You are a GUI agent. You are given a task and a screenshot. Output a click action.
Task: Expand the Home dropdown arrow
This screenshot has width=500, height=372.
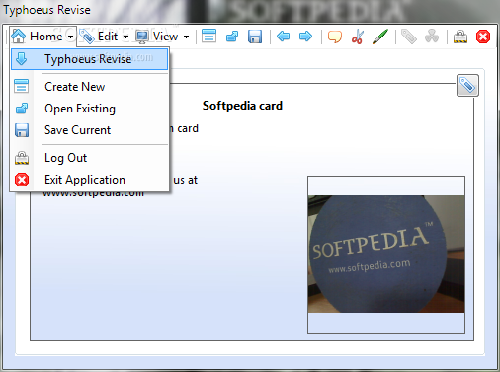click(70, 37)
